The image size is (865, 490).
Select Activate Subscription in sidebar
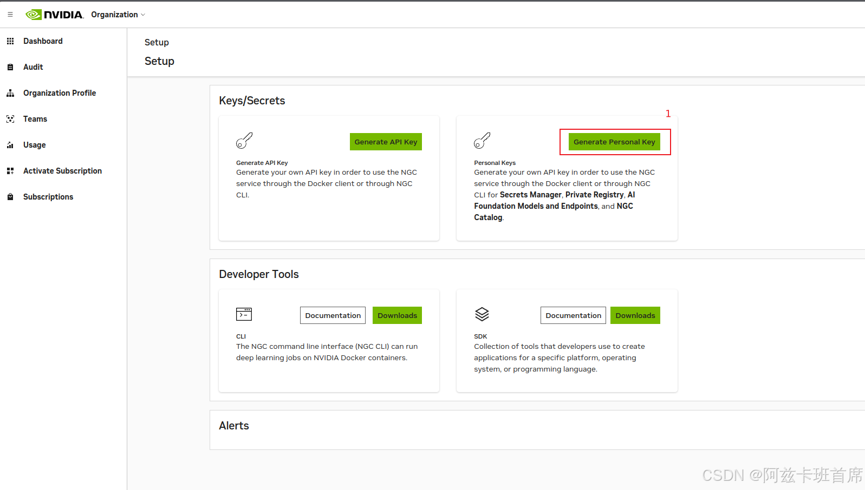[x=62, y=171]
